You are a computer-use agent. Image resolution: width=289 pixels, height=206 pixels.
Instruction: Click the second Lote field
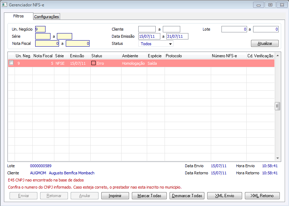(266, 29)
